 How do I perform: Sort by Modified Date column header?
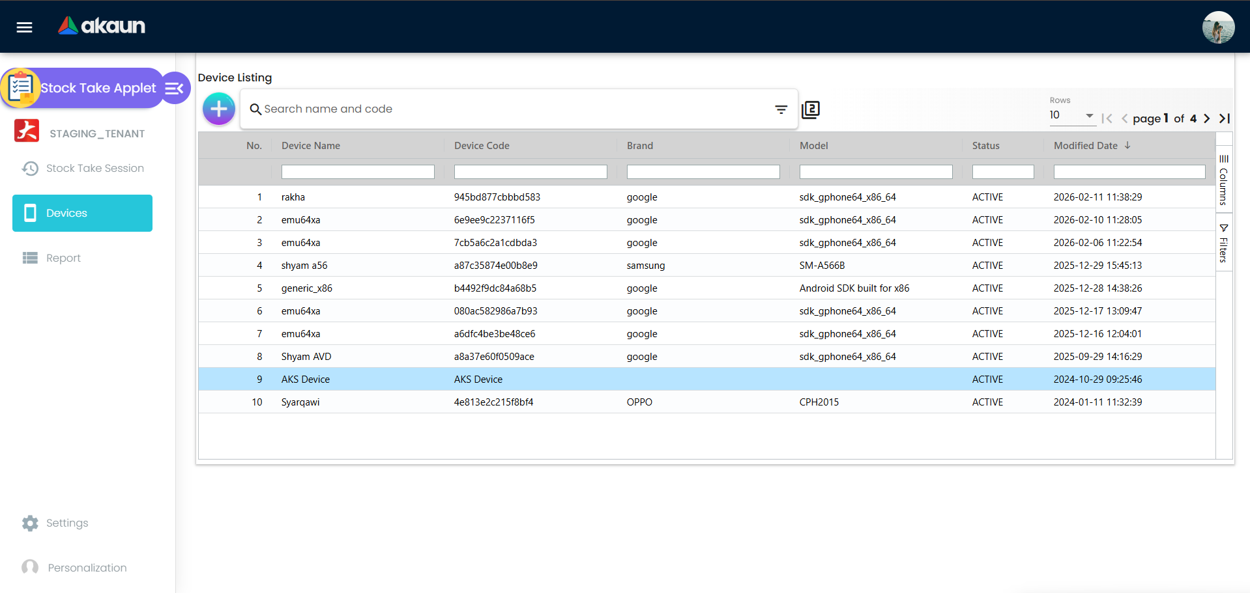1085,146
